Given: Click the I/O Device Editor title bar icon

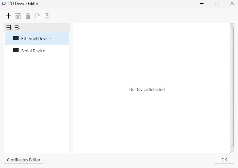Looking at the screenshot, I should tap(4, 4).
